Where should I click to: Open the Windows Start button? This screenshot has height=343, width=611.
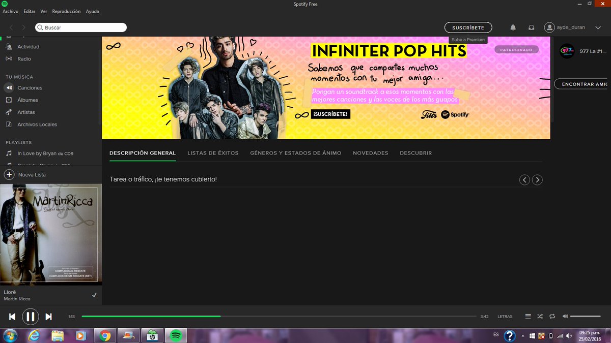tap(10, 335)
